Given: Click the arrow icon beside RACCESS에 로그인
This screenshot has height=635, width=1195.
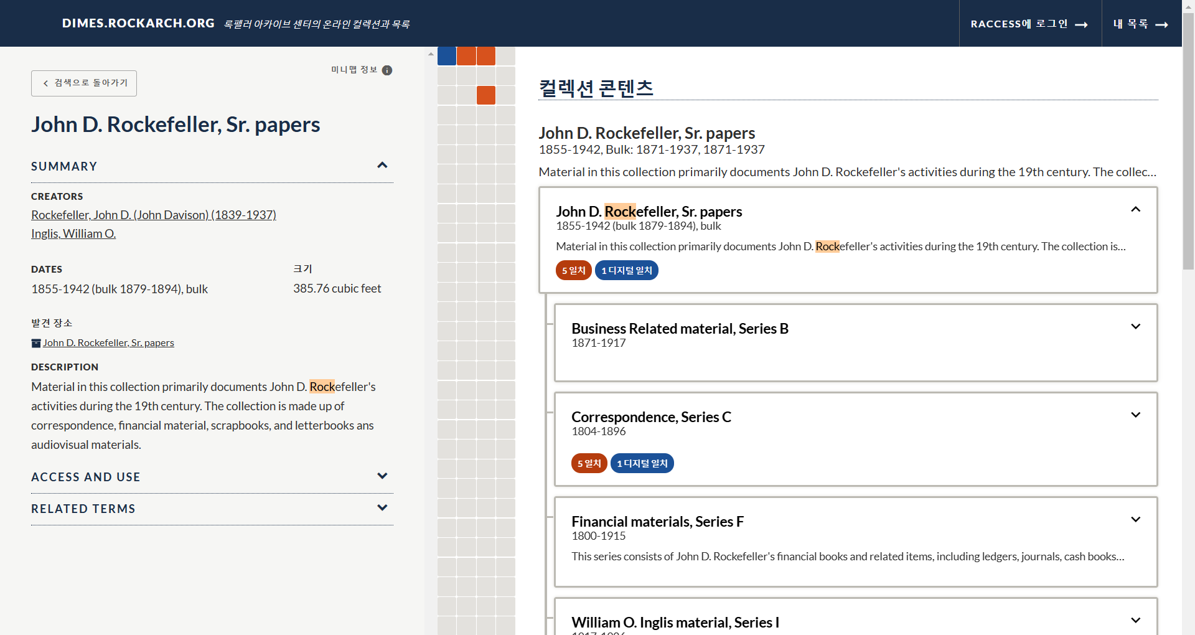Looking at the screenshot, I should click(x=1081, y=25).
